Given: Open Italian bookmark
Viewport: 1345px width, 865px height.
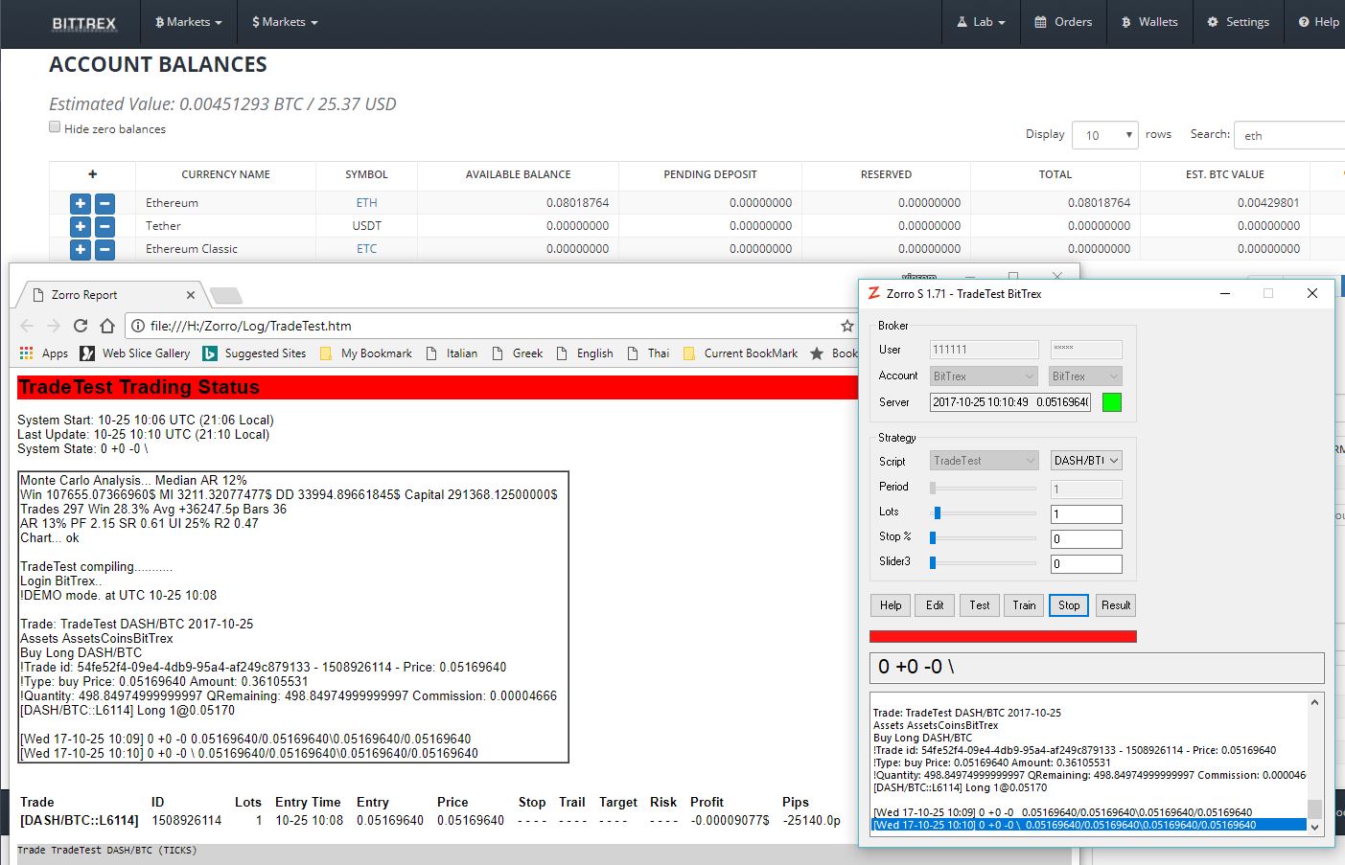Looking at the screenshot, I should [451, 353].
